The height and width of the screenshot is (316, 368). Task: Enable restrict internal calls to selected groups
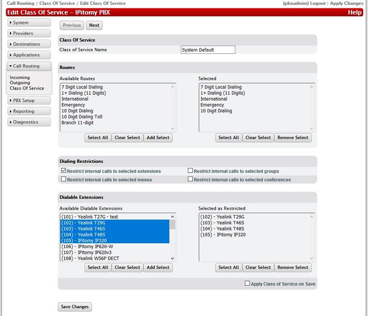[x=191, y=171]
